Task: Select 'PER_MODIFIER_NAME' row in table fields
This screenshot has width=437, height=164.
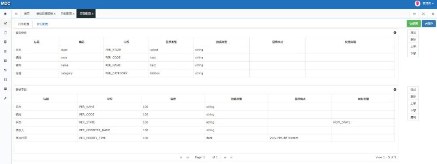Action: pos(204,130)
